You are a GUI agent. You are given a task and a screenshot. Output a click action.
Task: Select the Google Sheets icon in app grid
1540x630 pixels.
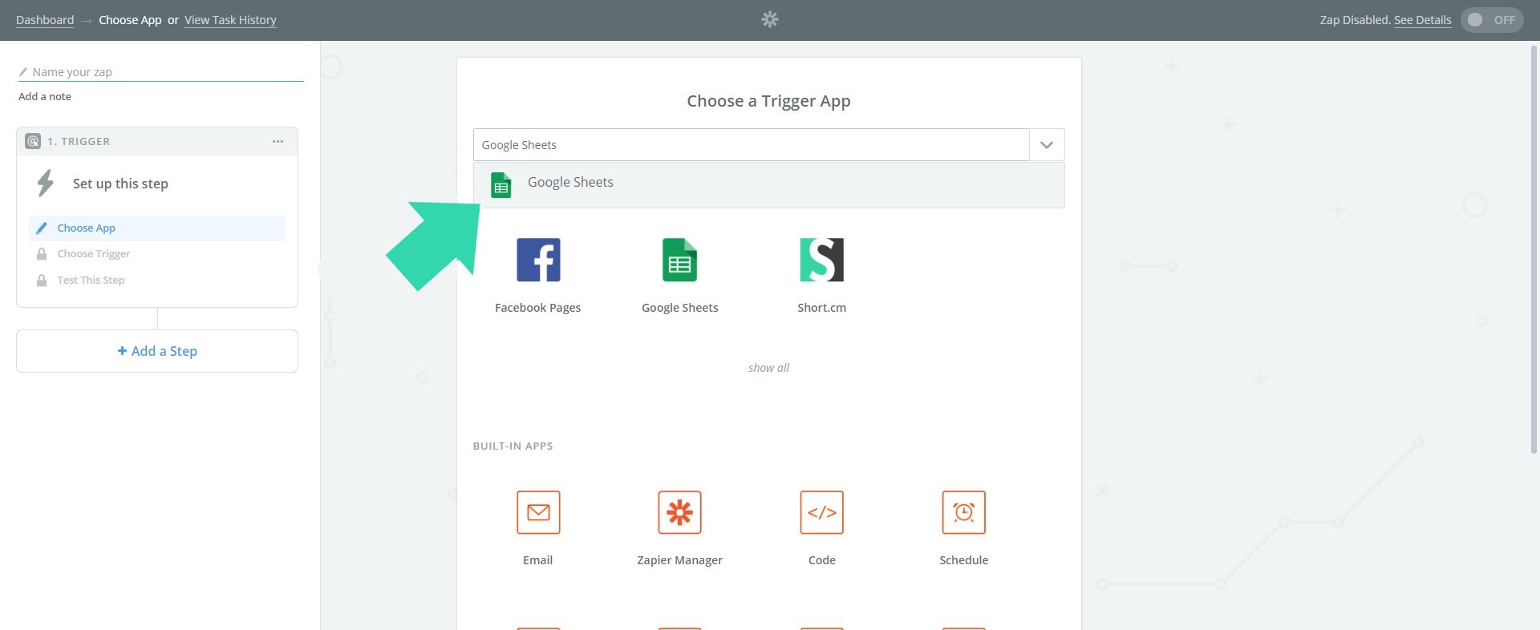point(679,260)
